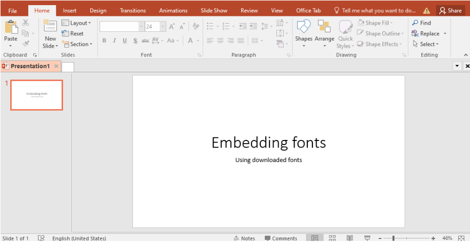470x242 pixels.
Task: Toggle Italic formatting
Action: (114, 41)
